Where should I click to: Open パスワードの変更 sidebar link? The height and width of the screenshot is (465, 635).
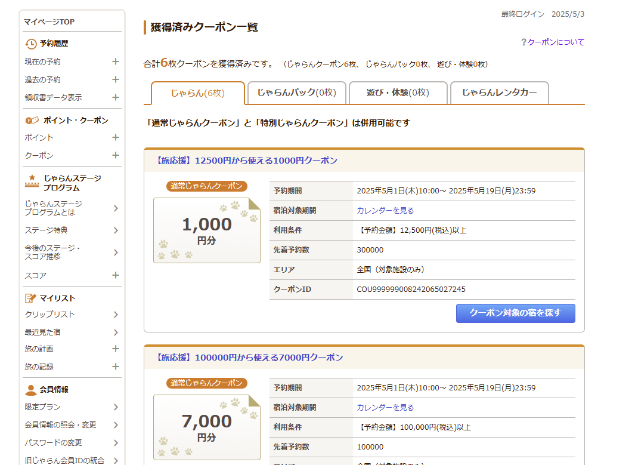pos(54,443)
